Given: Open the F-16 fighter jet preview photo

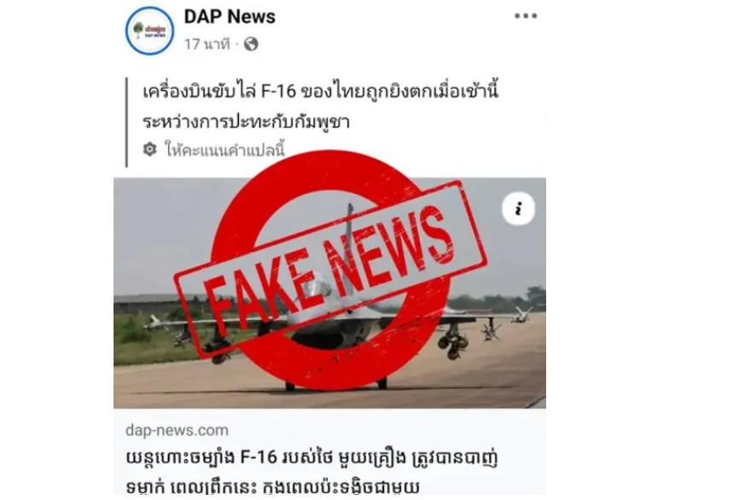Looking at the screenshot, I should coord(329,293).
